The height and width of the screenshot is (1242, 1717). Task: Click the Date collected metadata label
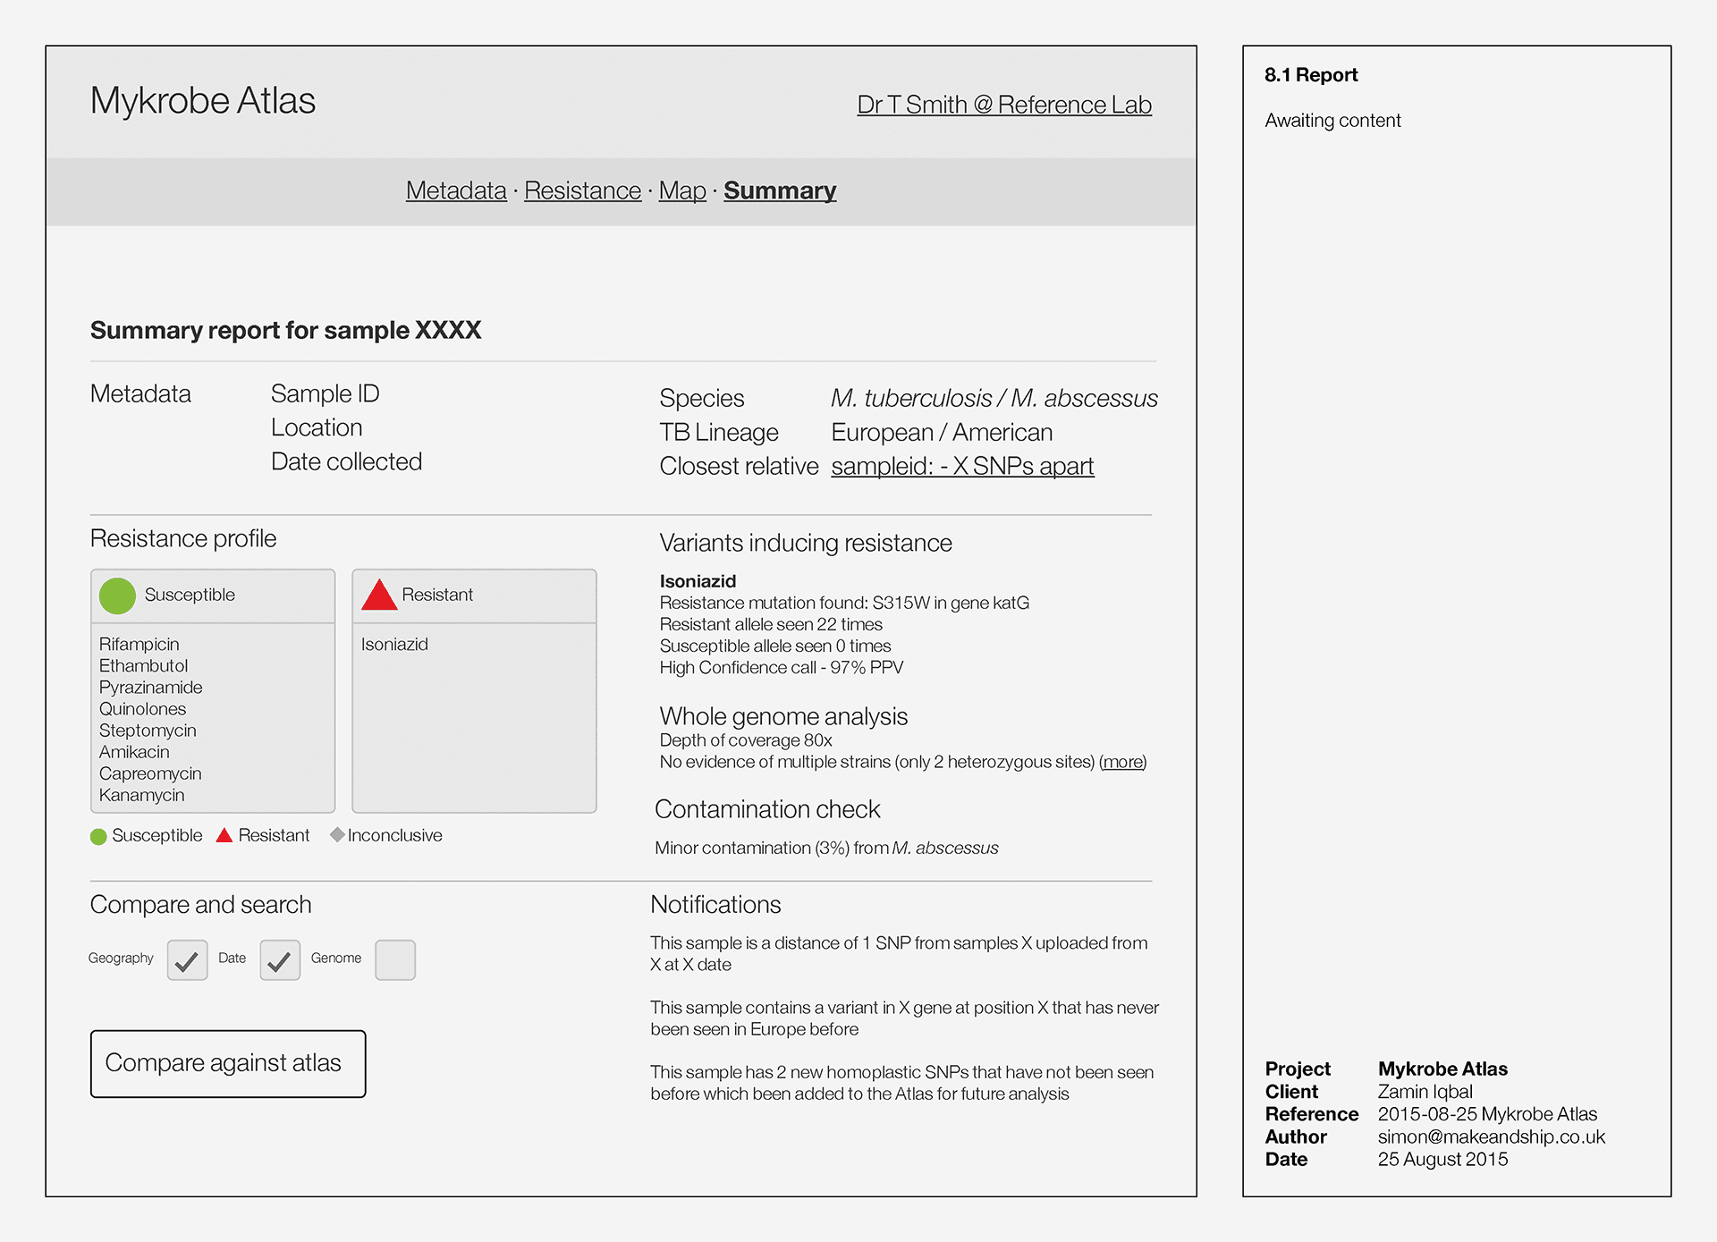(x=346, y=461)
